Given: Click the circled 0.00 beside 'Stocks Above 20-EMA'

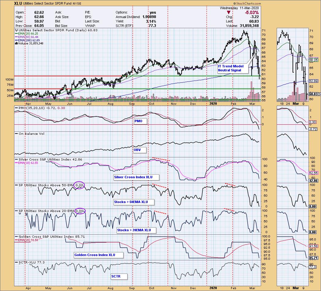Looking at the screenshot, I should click(79, 211).
